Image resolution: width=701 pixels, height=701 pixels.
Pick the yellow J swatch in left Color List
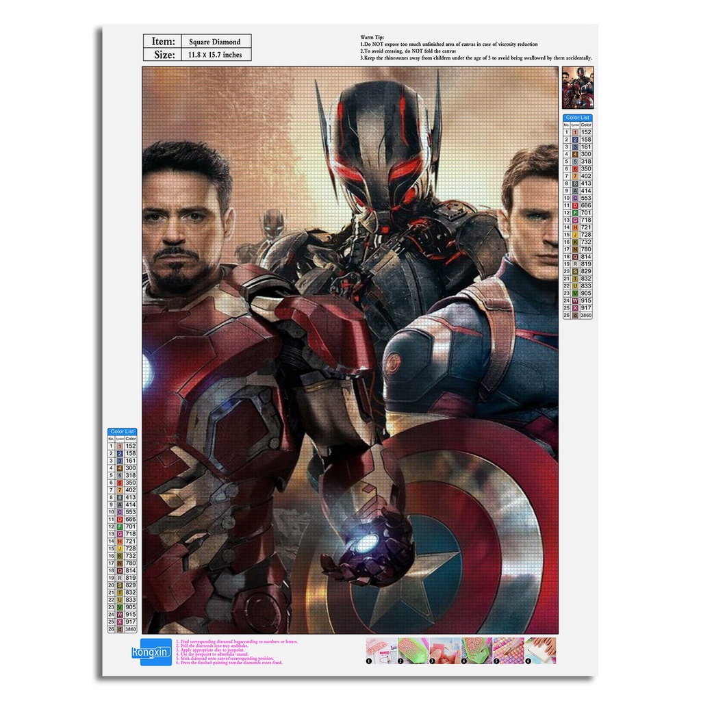tap(120, 548)
